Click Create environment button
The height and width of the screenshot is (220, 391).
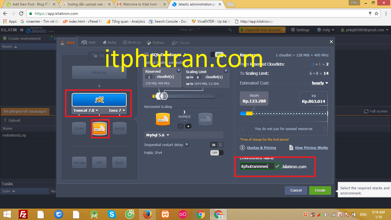(22, 38)
